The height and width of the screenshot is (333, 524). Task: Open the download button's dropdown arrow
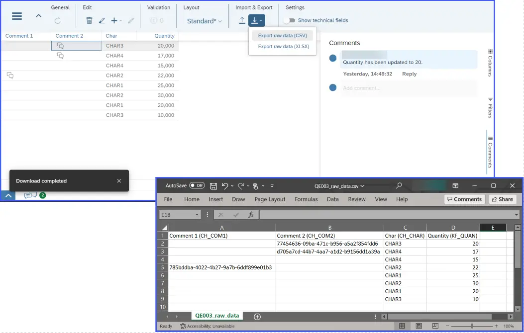261,20
